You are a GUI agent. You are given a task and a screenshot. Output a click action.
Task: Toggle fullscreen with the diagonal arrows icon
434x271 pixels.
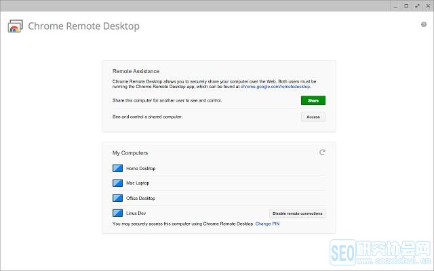(417, 6)
